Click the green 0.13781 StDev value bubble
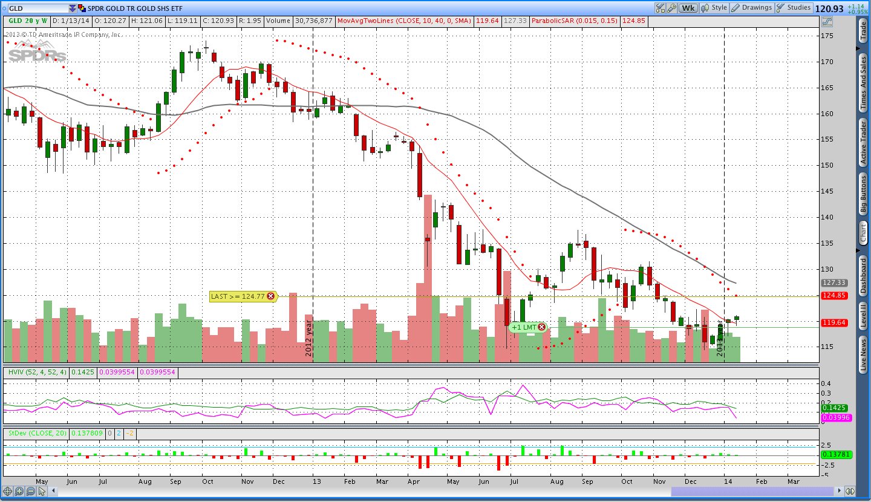The height and width of the screenshot is (502, 871). (836, 454)
